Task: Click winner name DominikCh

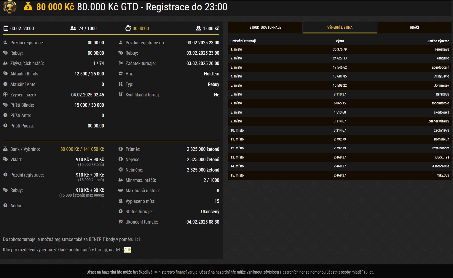Action: click(441, 139)
